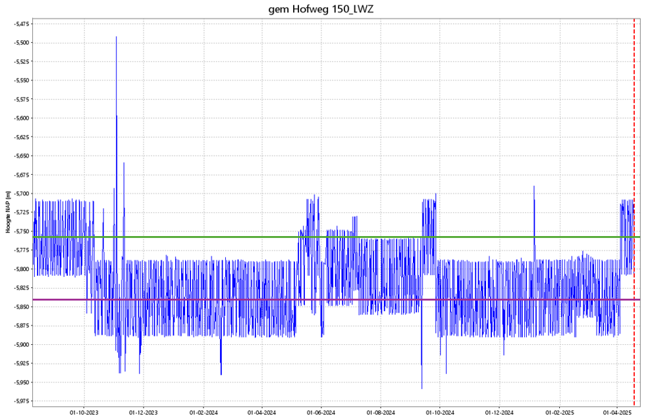Click the 'Hoogte NAP [m]' y-axis label

click(x=7, y=212)
